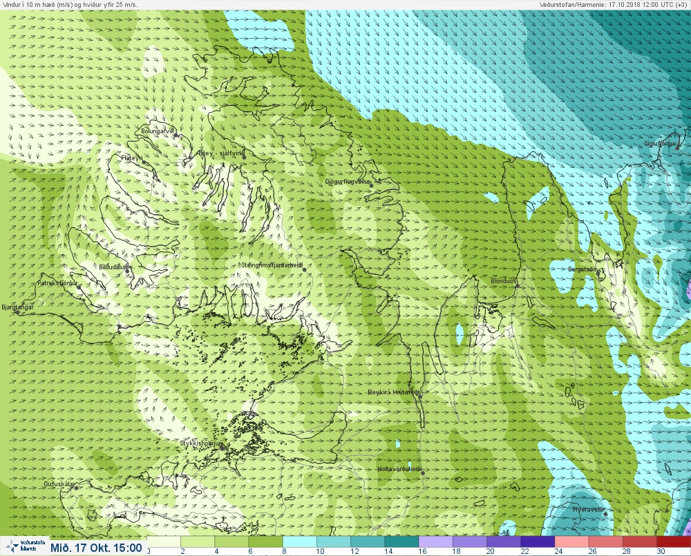Click the Bíldudalur station label
This screenshot has height=556, width=691.
tap(113, 267)
